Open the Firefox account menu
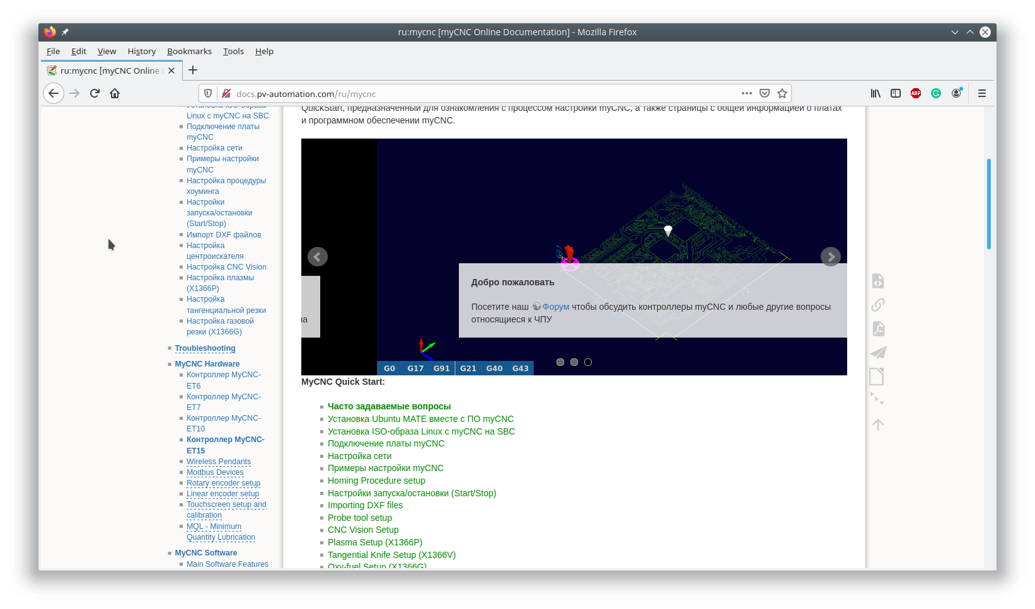1035x609 pixels. point(957,93)
